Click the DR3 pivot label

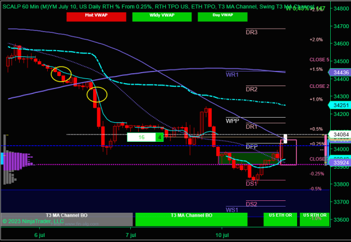[x=252, y=33]
